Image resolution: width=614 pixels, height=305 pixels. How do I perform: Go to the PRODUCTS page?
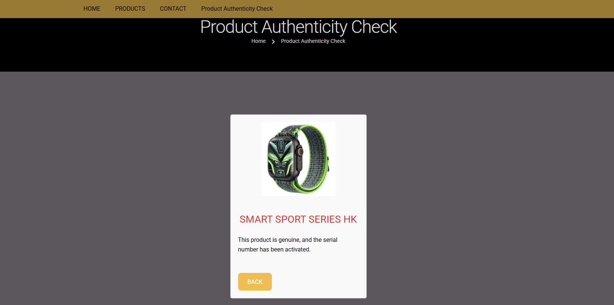click(130, 8)
